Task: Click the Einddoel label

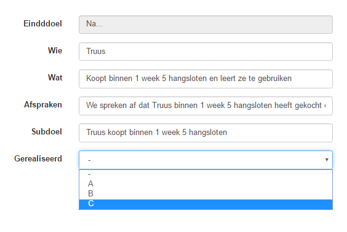Action: click(42, 23)
